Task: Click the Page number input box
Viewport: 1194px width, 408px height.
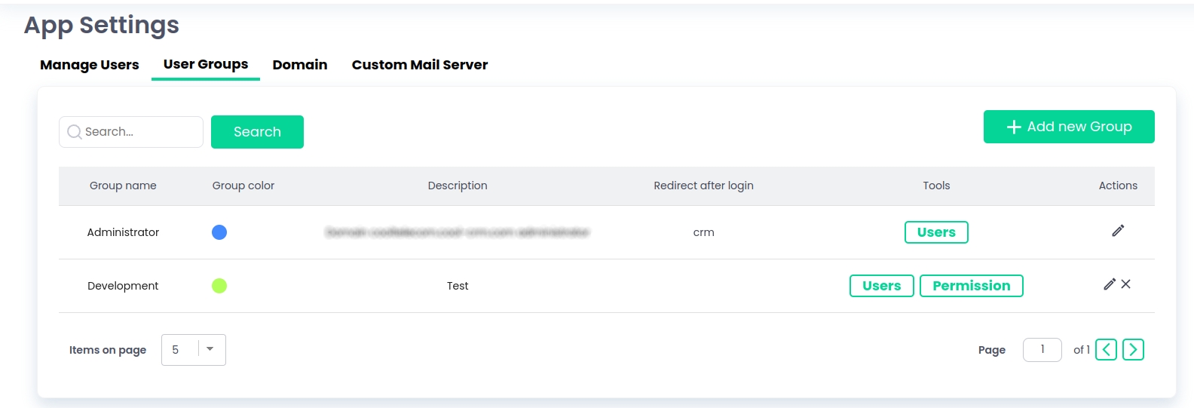Action: (1042, 350)
